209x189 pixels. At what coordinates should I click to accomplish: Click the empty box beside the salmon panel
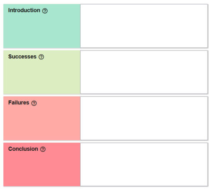[144, 118]
